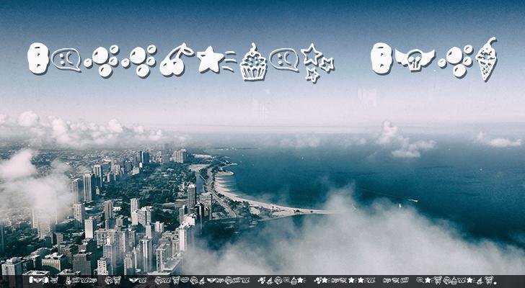Click the bubbles glyph beside the ice cream
The image size is (525, 288).
(x=455, y=61)
